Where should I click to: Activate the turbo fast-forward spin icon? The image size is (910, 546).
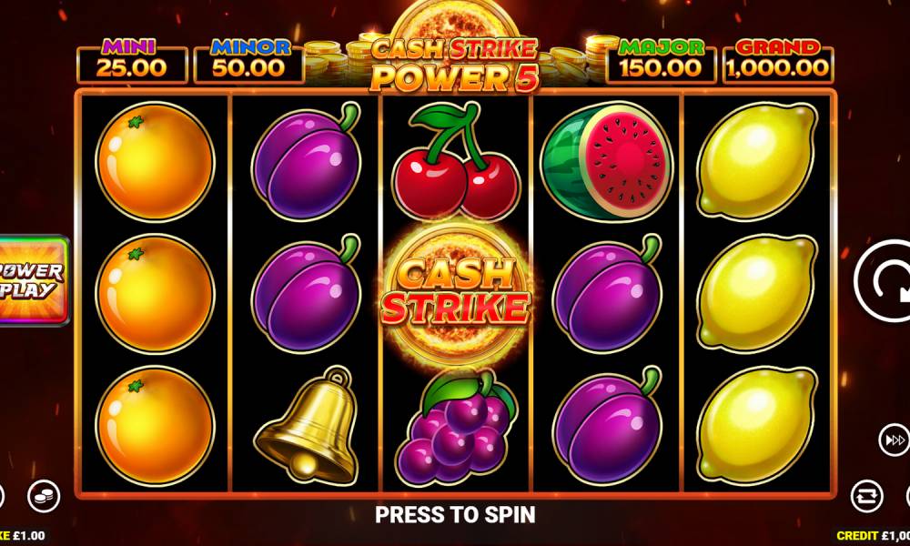894,440
